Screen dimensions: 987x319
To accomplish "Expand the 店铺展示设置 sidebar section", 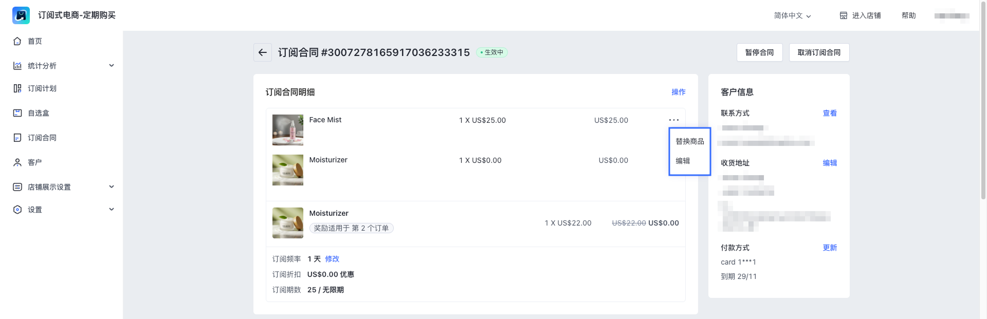I will pos(112,187).
